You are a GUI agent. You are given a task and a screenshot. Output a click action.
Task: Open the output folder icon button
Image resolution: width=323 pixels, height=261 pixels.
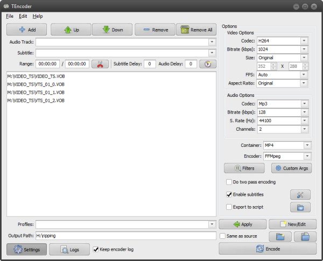click(x=305, y=236)
